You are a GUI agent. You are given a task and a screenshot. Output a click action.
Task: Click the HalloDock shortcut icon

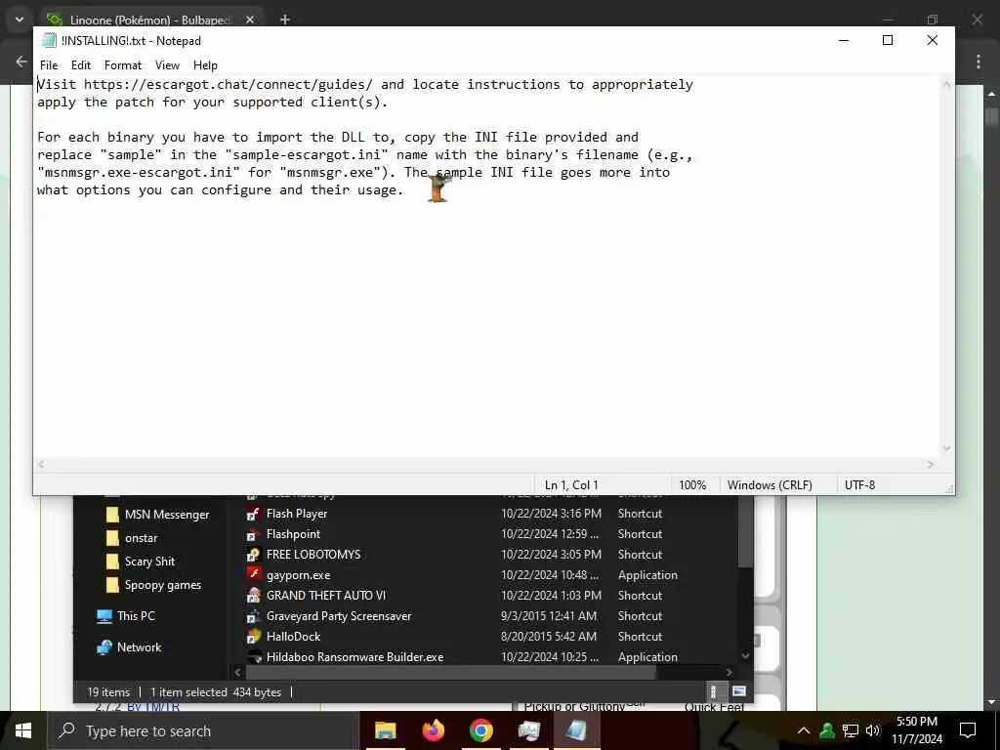[x=254, y=637]
